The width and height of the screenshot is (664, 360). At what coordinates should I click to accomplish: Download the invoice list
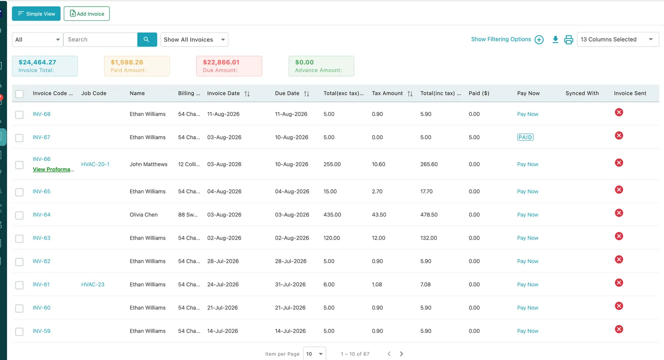pyautogui.click(x=555, y=40)
